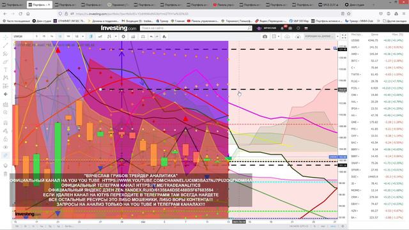Select the 5-minute interval
This screenshot has height=230, width=409.
click(x=36, y=36)
